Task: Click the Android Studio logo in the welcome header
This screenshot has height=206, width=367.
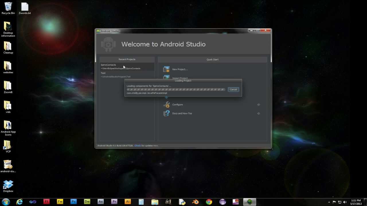Action: point(108,44)
